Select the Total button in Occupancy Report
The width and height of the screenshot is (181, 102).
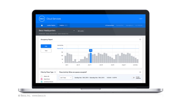[46, 51]
